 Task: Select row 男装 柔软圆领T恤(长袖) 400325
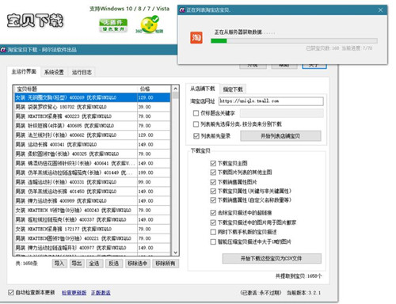point(93,154)
